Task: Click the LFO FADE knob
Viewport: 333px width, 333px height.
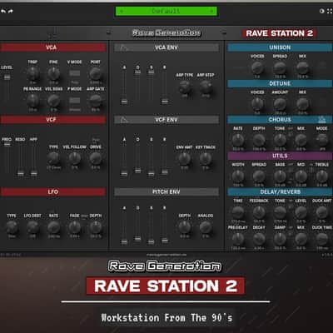Action: pyautogui.click(x=74, y=227)
